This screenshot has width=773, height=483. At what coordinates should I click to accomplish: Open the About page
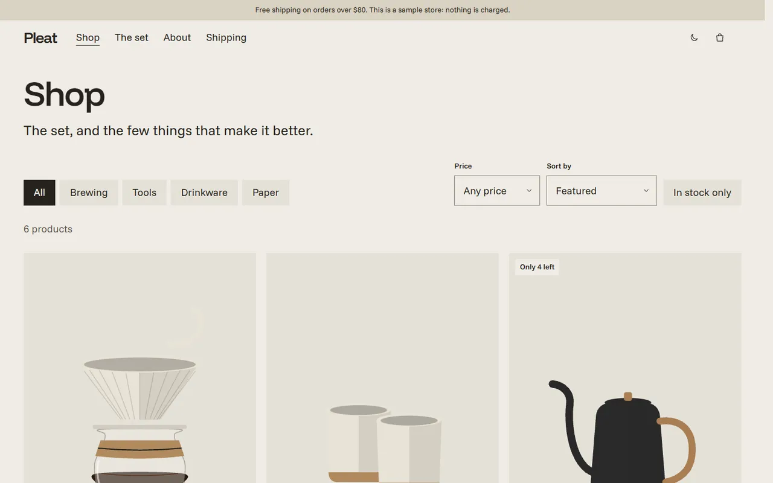(177, 37)
